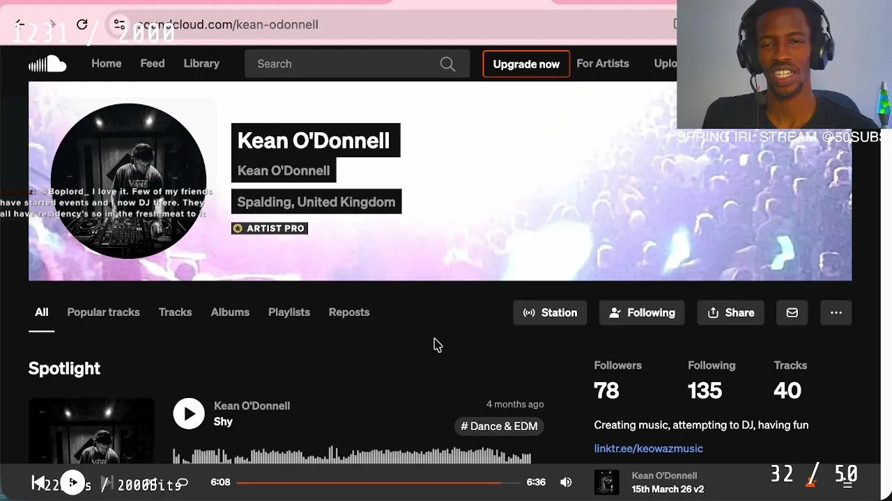Image resolution: width=892 pixels, height=501 pixels.
Task: Switch to the Reposts tab
Action: (349, 312)
